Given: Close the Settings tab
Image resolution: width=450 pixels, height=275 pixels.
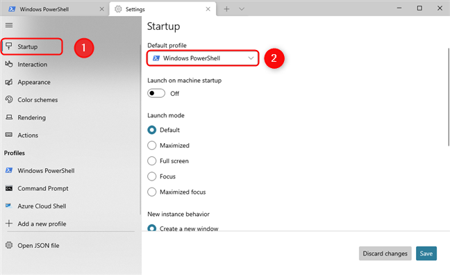Looking at the screenshot, I should pyautogui.click(x=208, y=9).
